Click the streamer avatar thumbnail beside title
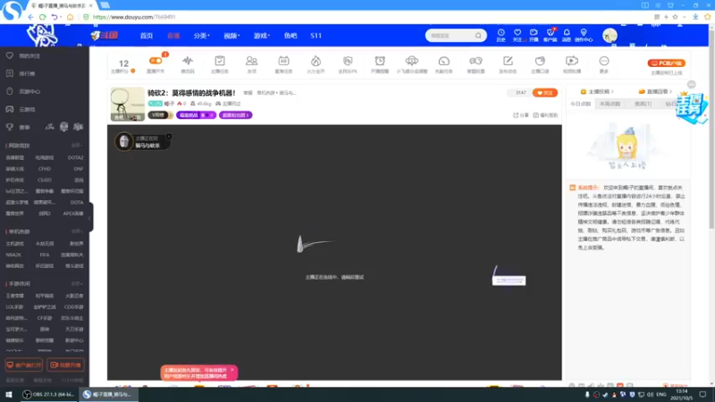 (x=127, y=105)
